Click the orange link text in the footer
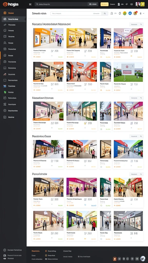Screen dimensions: 148x263 (x=36, y=251)
